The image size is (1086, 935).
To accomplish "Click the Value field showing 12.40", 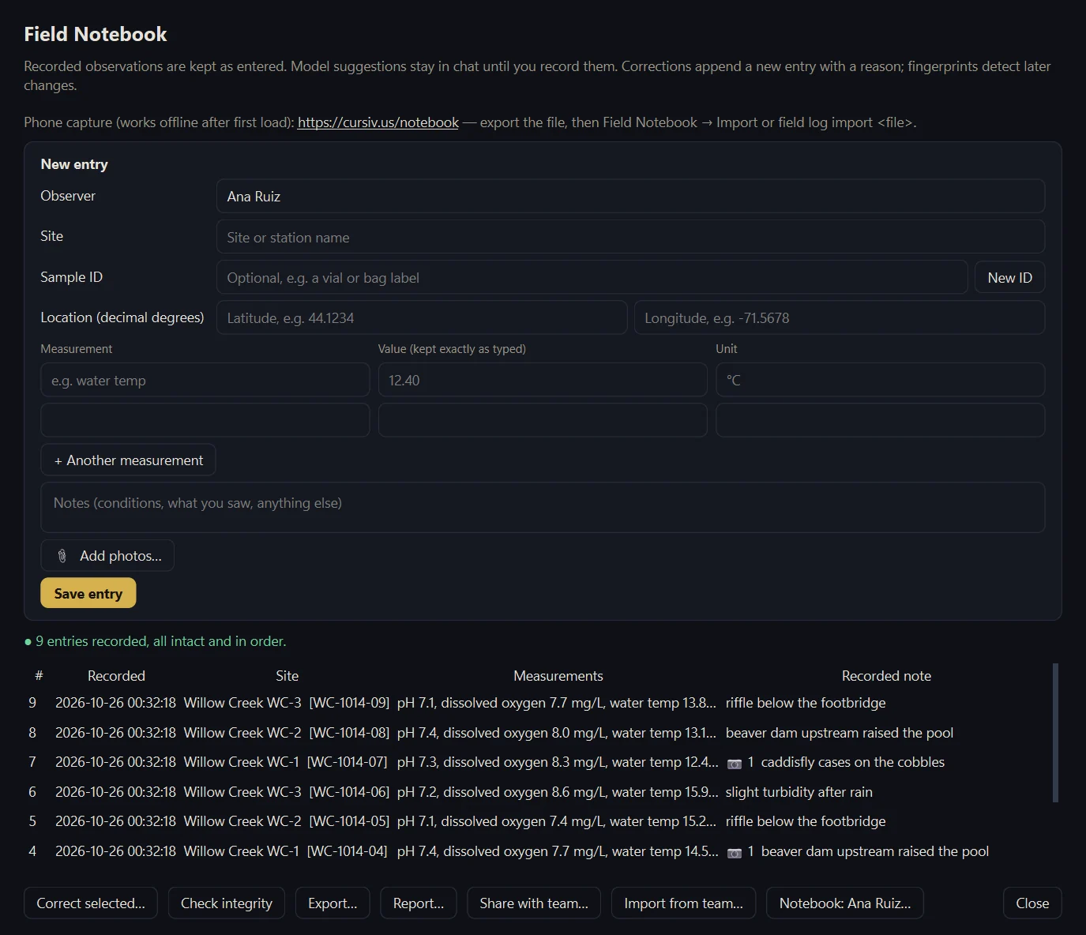I will pos(542,380).
